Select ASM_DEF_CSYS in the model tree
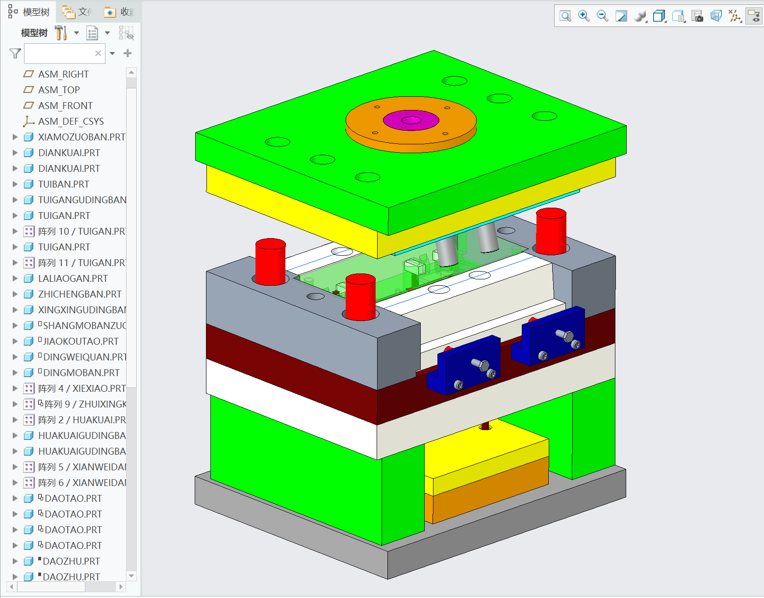 pos(71,121)
